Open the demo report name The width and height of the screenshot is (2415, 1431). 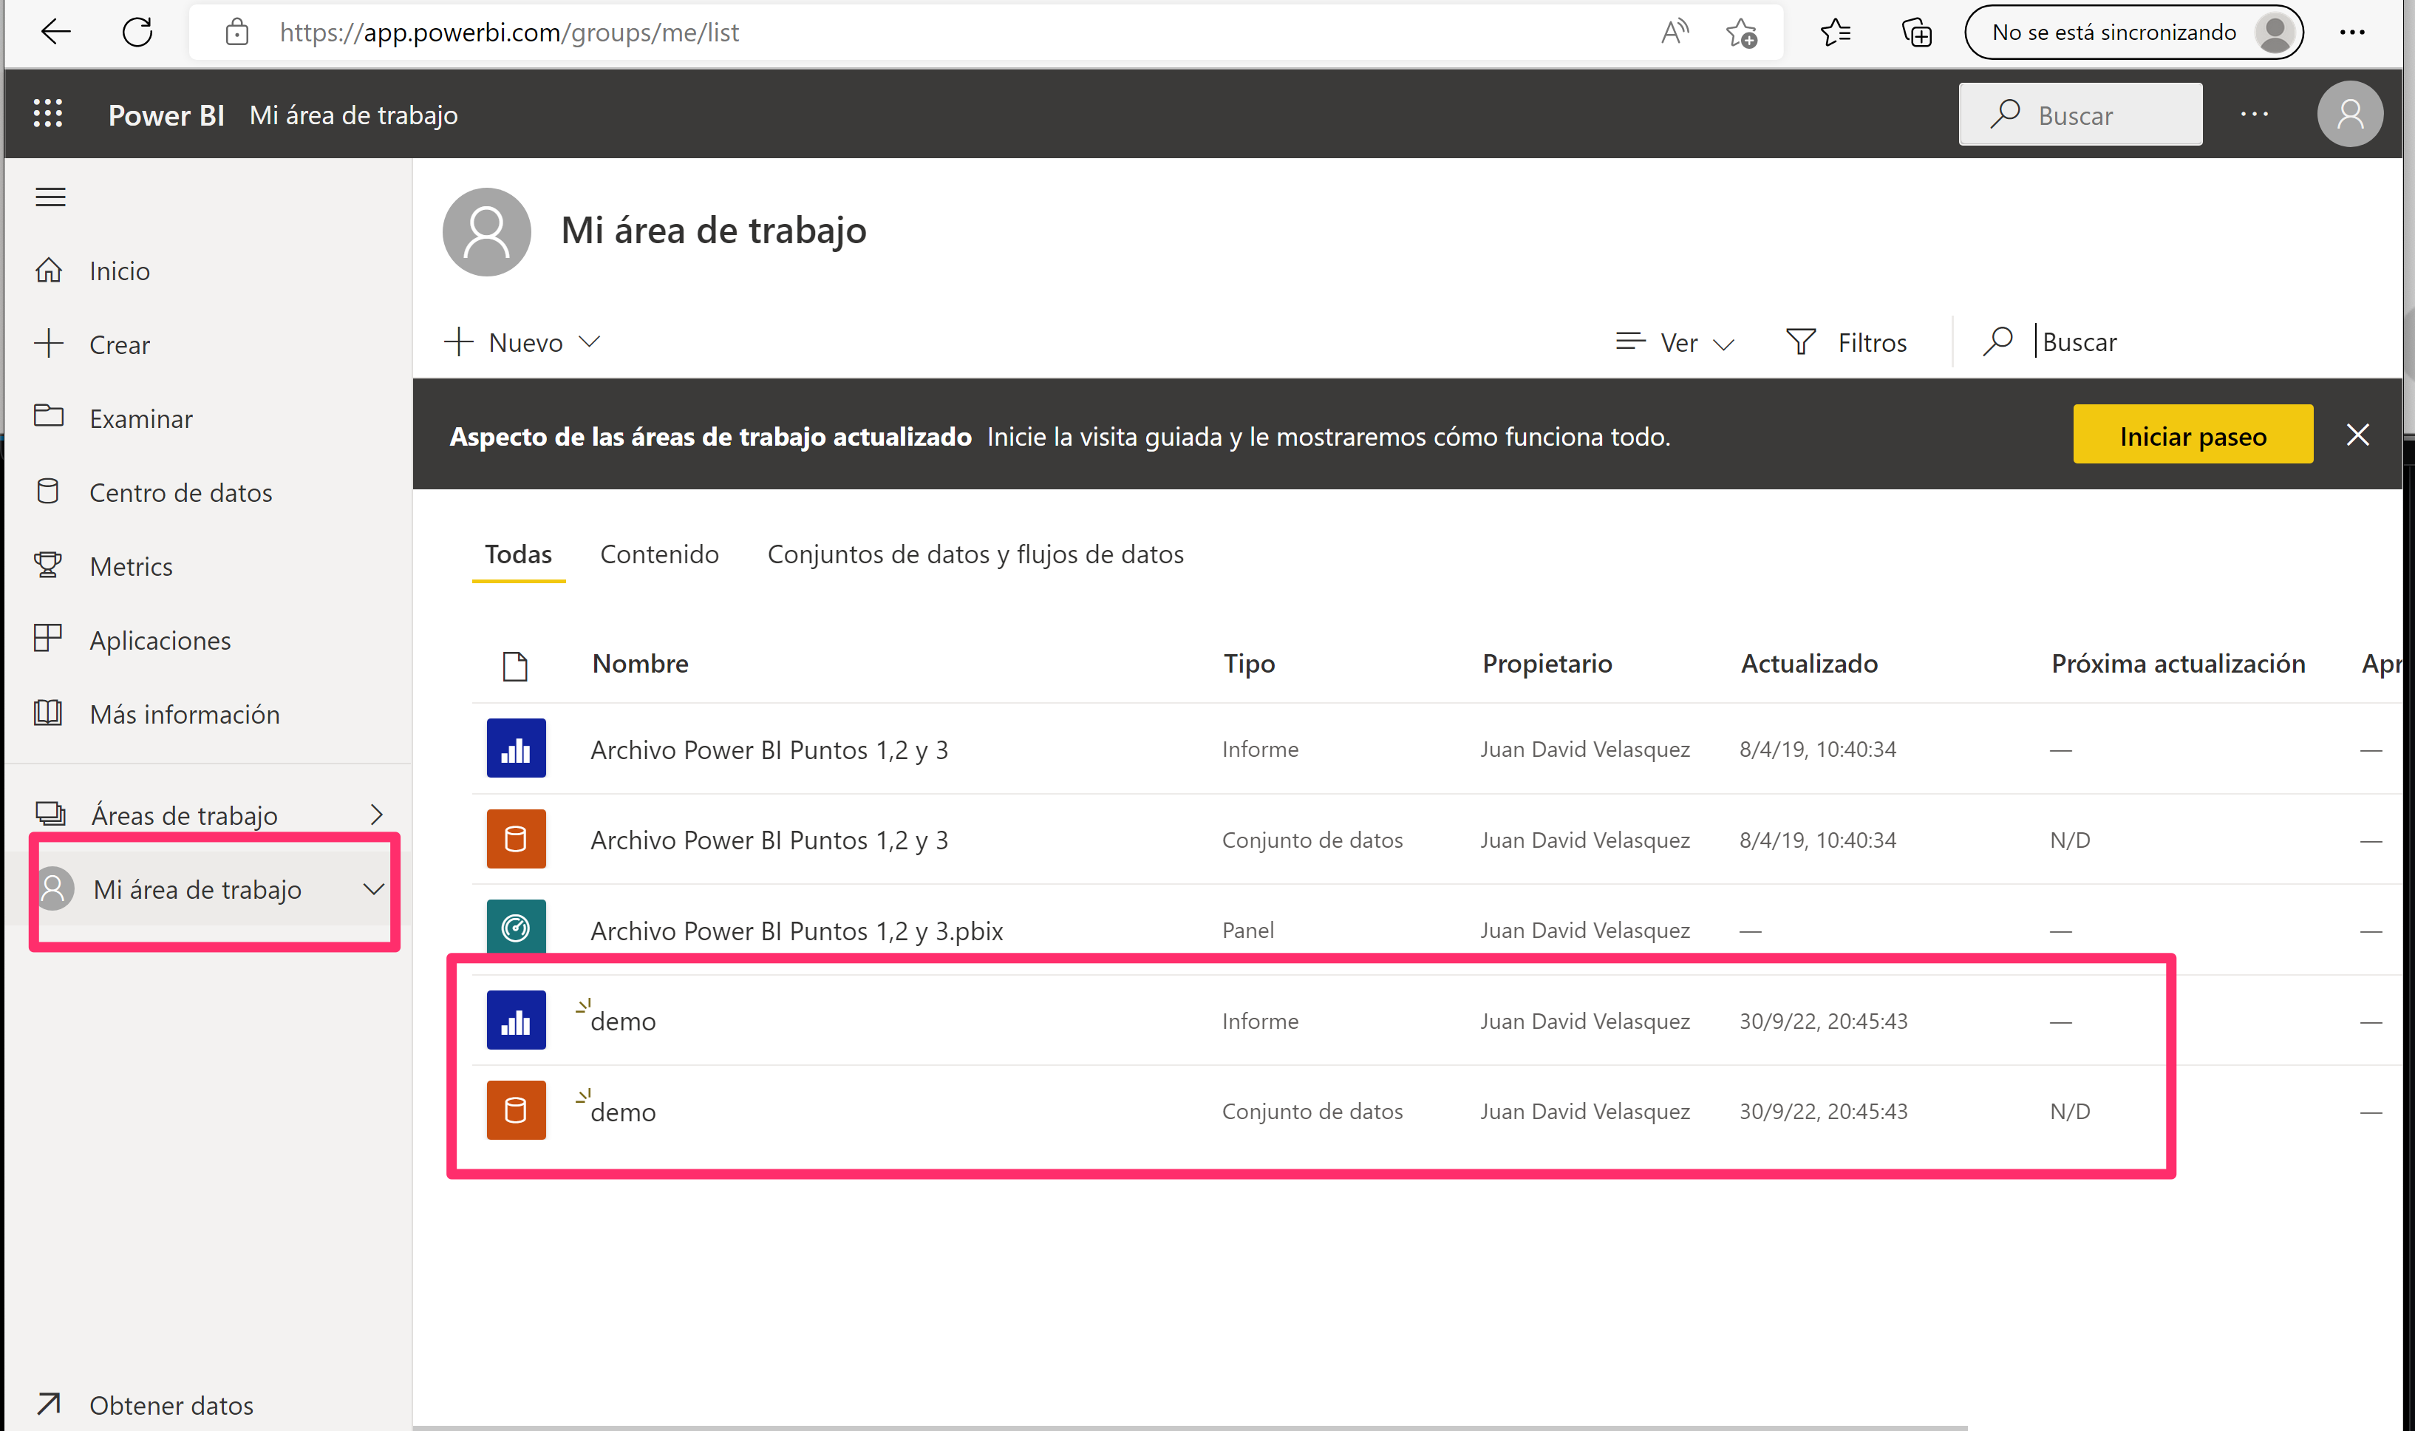[x=623, y=1022]
